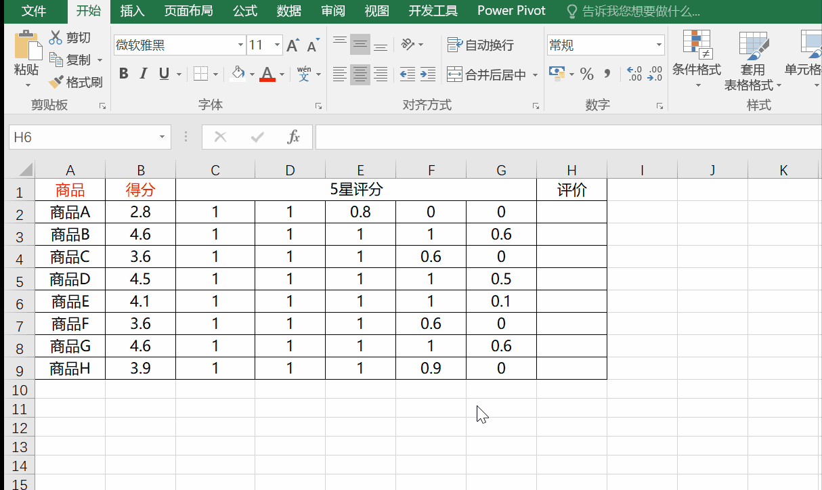Switch to 审阅 tab
The height and width of the screenshot is (490, 822).
333,11
